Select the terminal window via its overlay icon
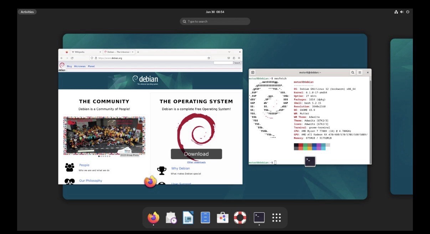Image resolution: width=430 pixels, height=234 pixels. click(310, 161)
